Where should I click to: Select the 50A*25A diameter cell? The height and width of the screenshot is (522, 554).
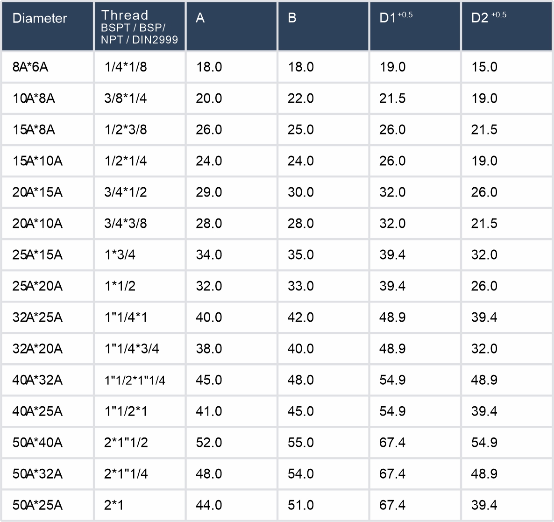pos(37,505)
